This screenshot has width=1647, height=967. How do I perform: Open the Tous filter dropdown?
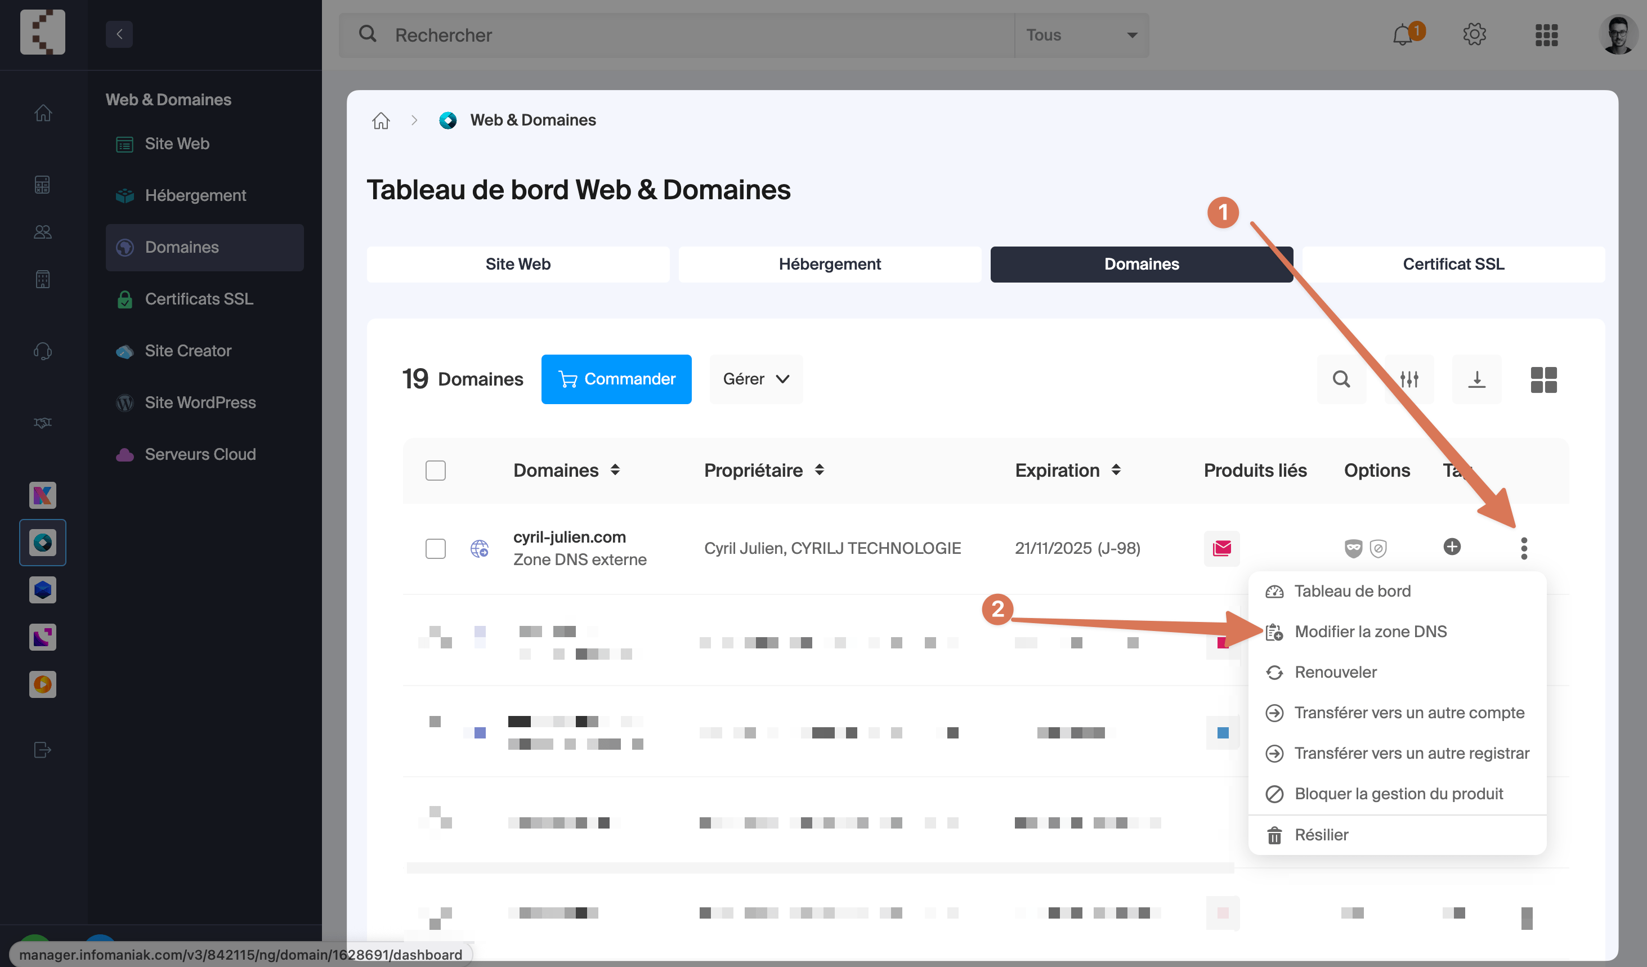pos(1082,35)
